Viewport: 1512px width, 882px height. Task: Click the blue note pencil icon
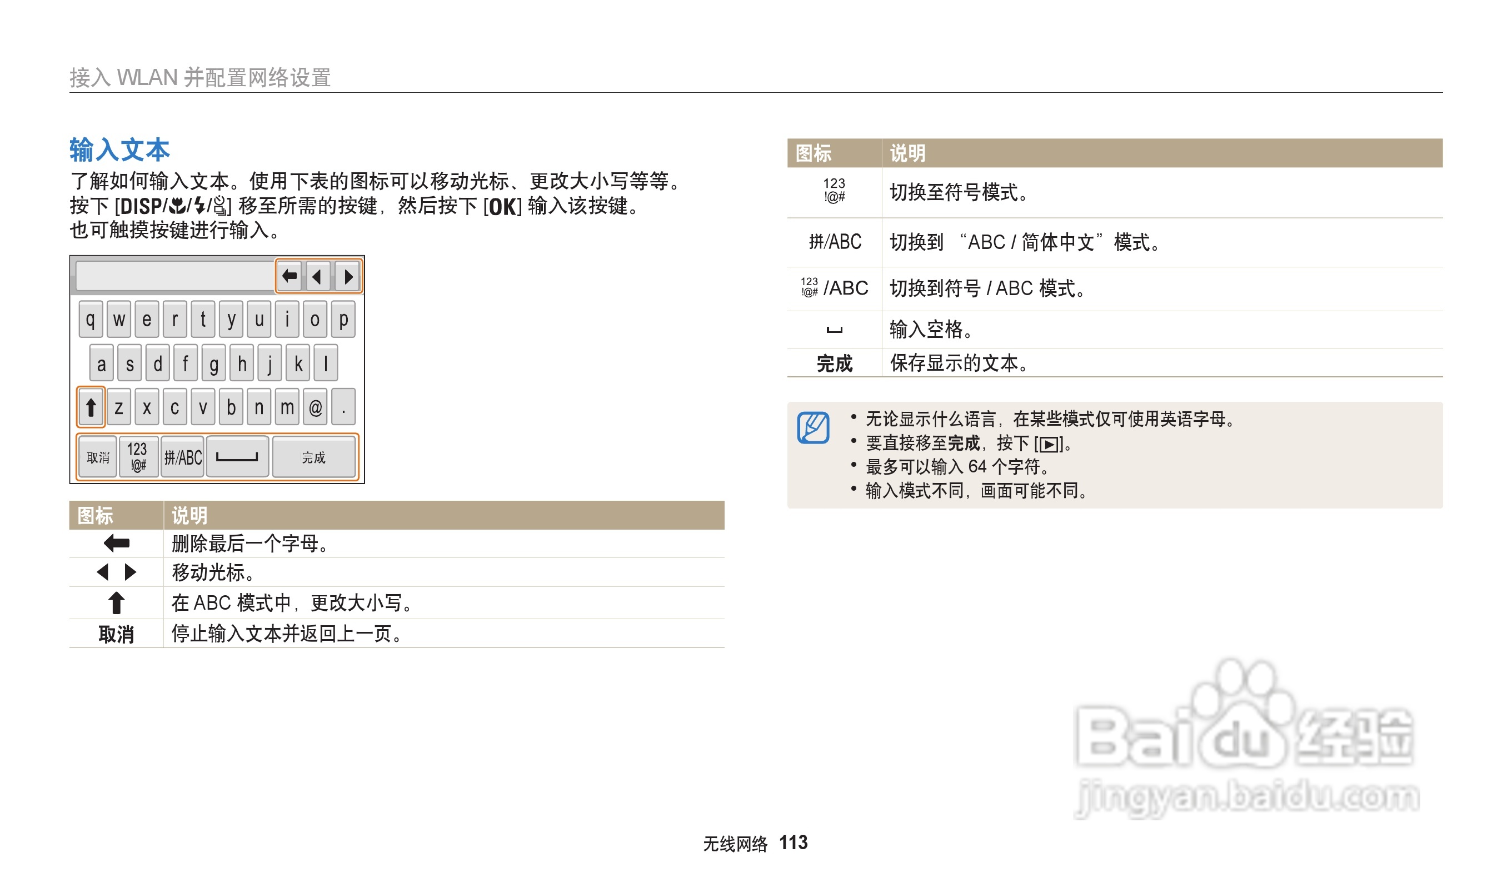pos(813,428)
